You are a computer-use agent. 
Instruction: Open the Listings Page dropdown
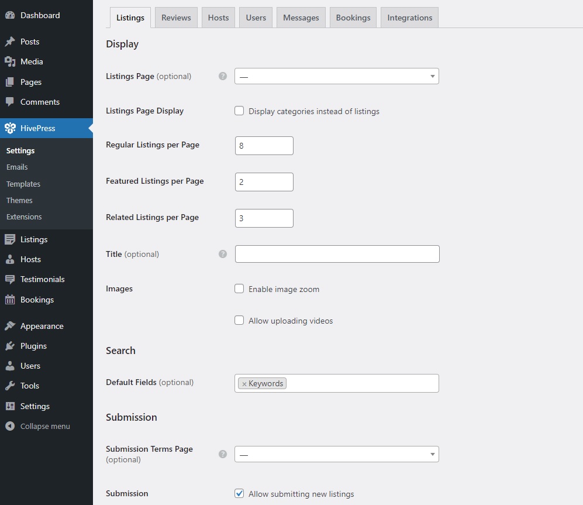pyautogui.click(x=337, y=76)
